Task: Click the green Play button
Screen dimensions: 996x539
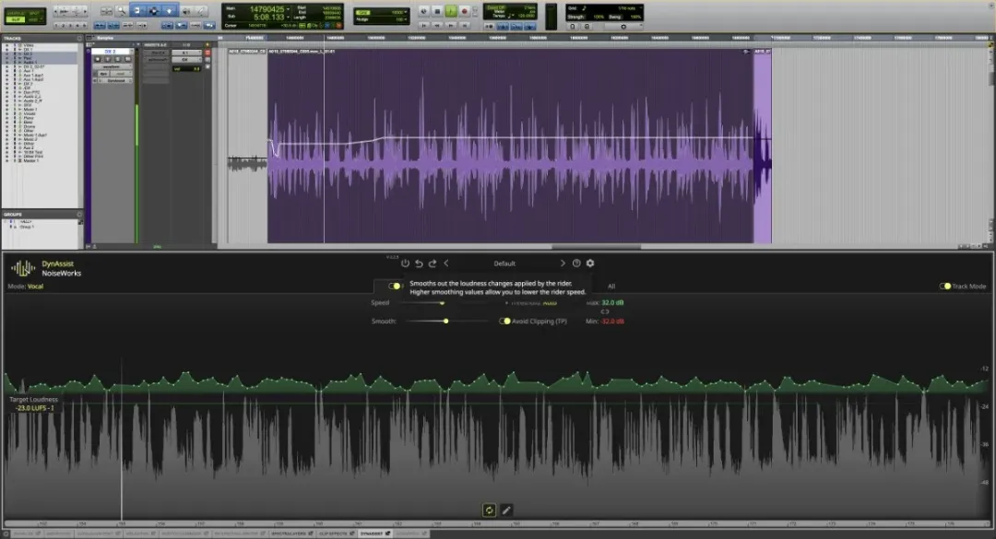Action: point(451,11)
